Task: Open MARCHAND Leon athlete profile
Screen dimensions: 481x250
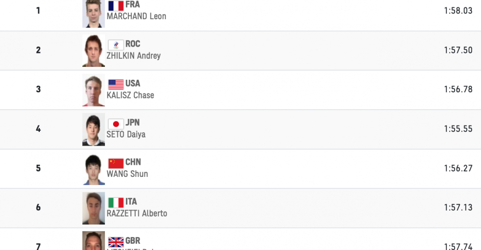Action: click(x=136, y=16)
